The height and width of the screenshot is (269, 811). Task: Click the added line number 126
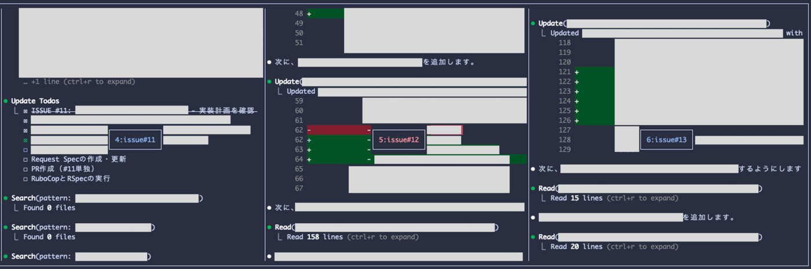click(x=564, y=120)
